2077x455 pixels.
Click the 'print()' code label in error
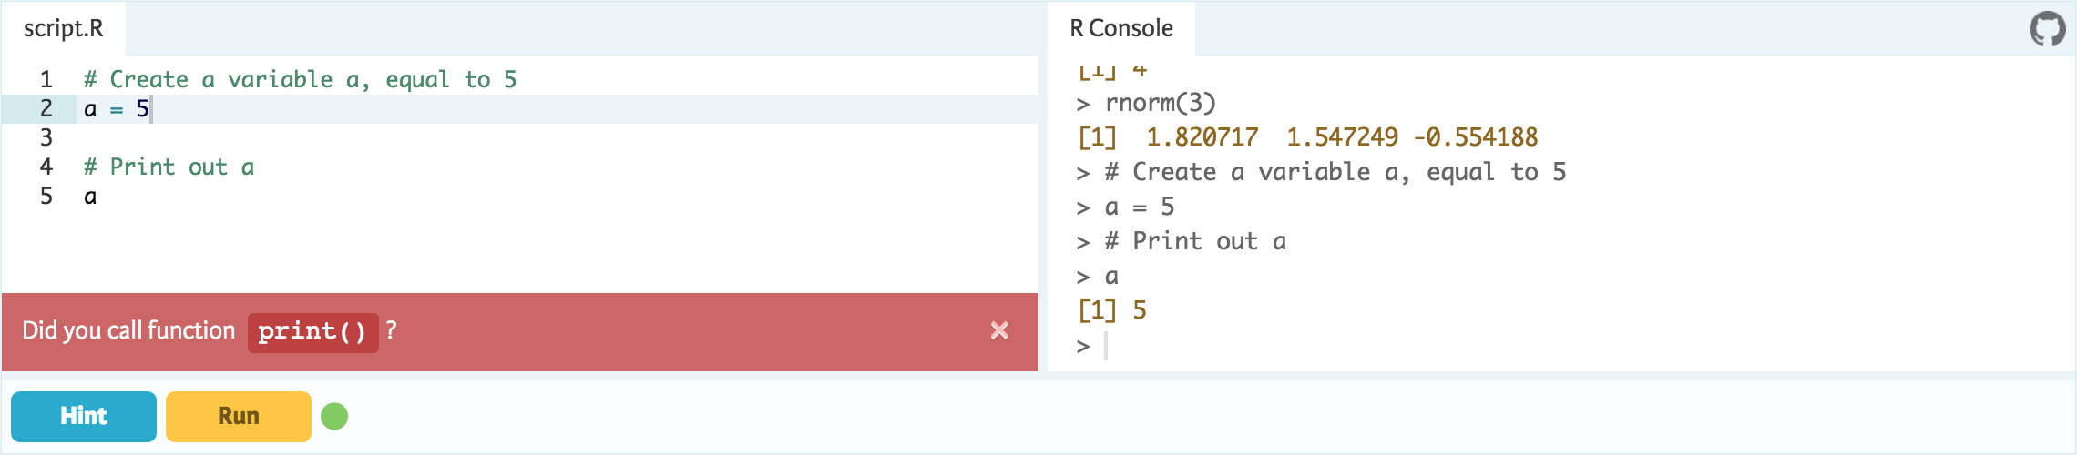[312, 331]
